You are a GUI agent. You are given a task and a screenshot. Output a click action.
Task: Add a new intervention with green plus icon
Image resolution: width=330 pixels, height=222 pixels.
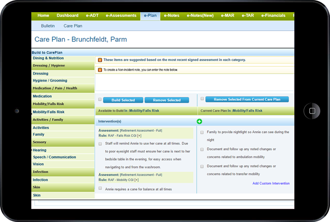click(x=199, y=121)
